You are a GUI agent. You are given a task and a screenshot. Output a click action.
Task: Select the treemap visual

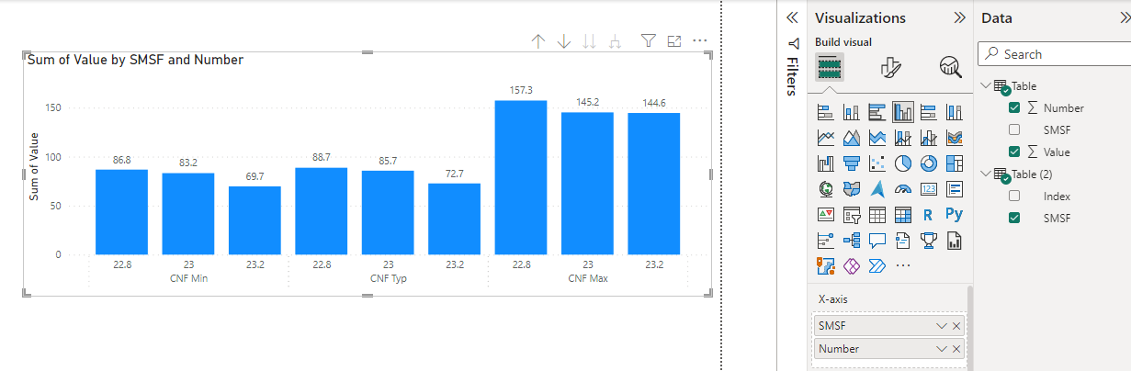(954, 163)
